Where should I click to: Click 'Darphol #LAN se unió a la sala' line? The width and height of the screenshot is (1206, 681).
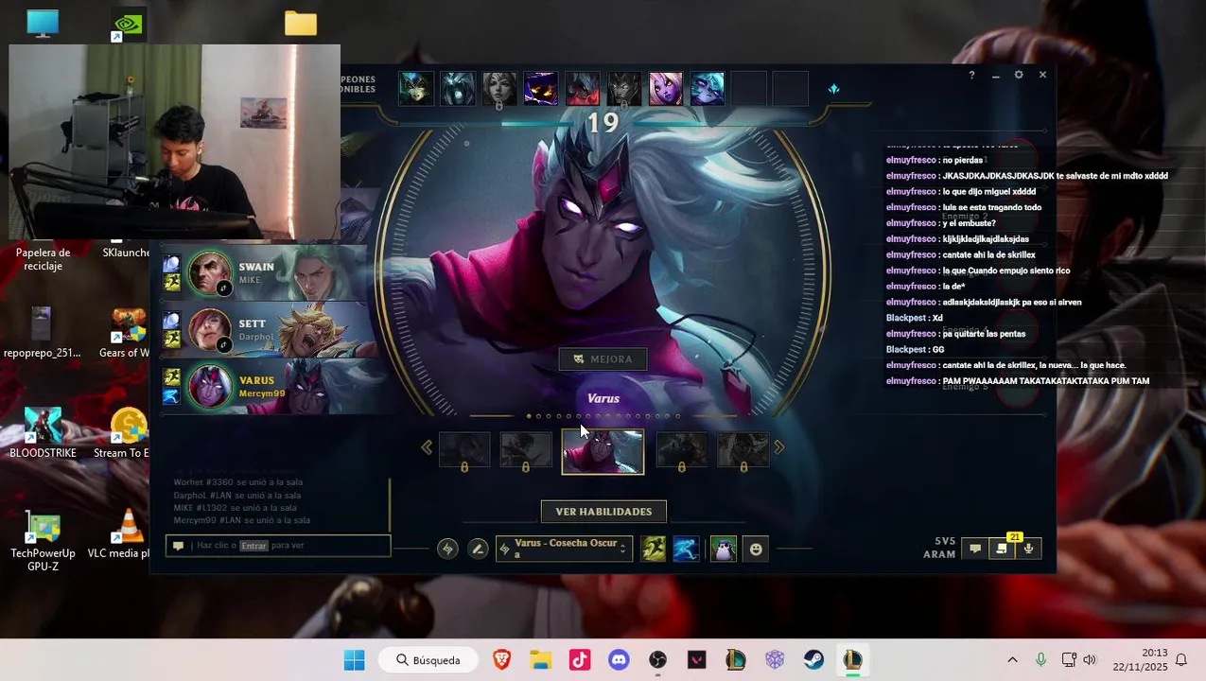click(x=238, y=495)
